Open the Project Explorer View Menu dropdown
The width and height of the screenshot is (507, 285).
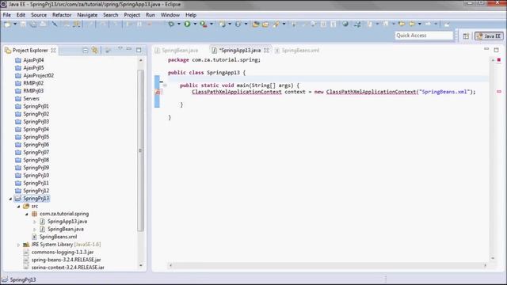click(120, 49)
